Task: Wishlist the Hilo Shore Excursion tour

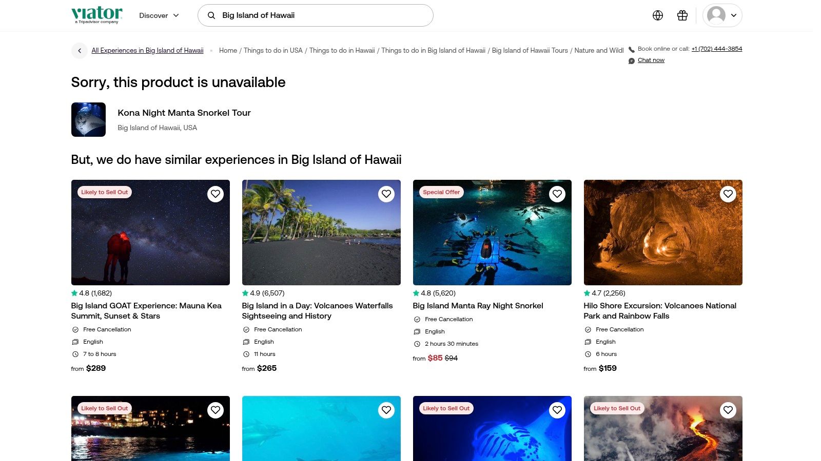Action: [x=728, y=194]
